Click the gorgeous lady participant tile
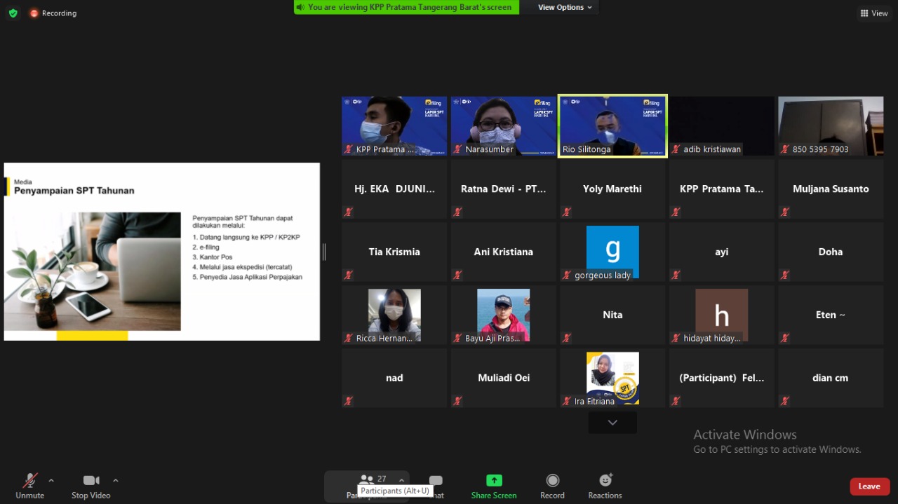This screenshot has width=898, height=504. (x=612, y=252)
